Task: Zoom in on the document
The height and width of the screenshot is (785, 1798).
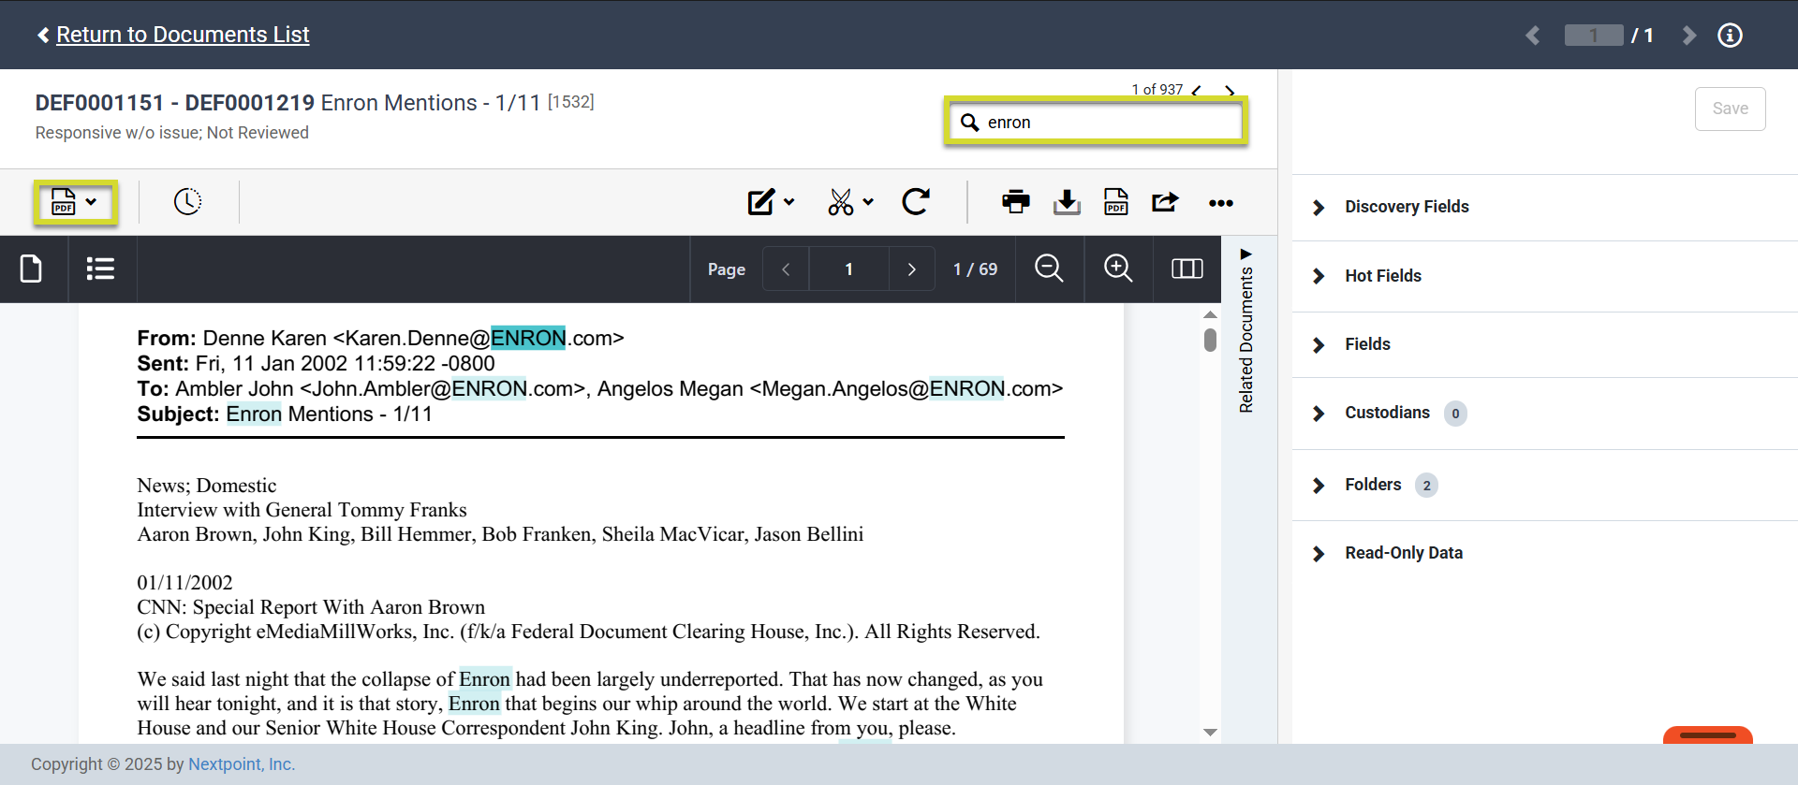Action: tap(1118, 269)
